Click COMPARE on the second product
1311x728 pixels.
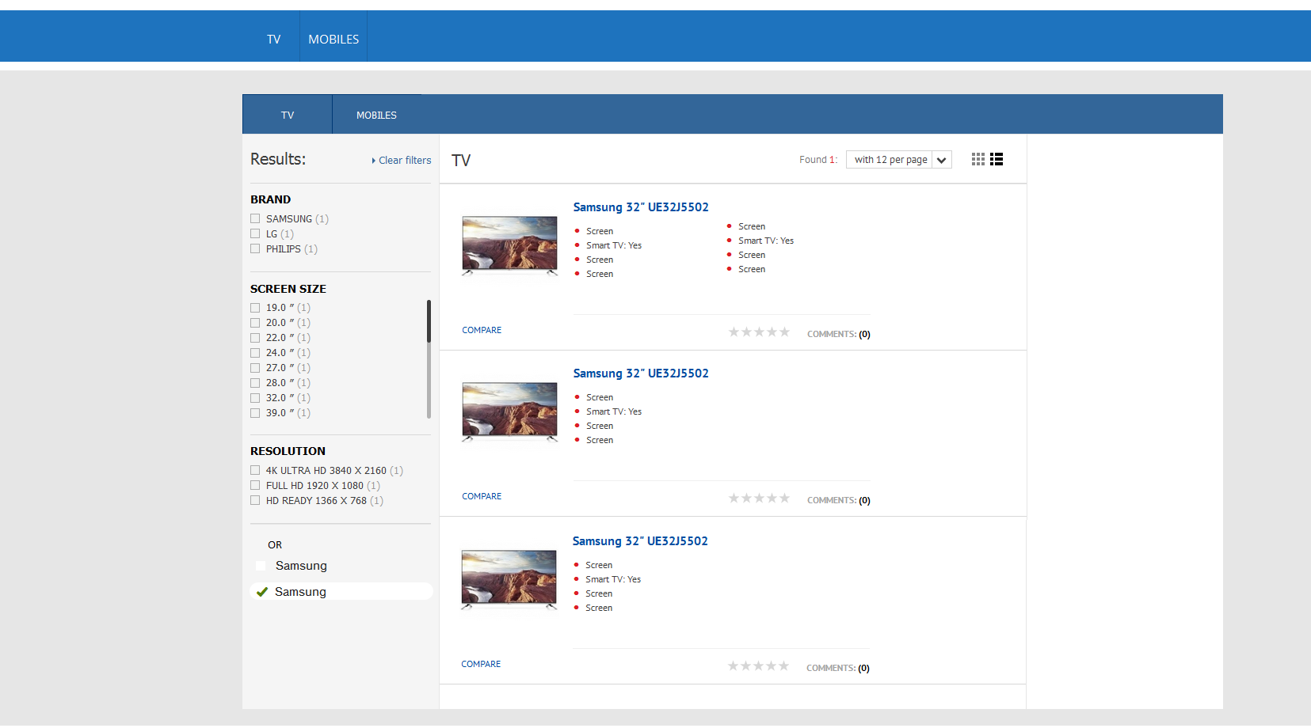[x=482, y=496]
